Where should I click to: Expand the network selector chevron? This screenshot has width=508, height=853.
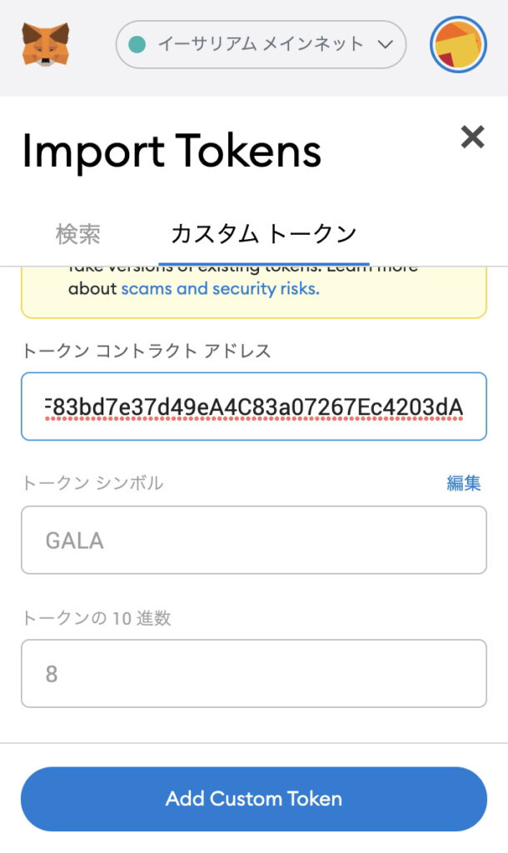385,45
